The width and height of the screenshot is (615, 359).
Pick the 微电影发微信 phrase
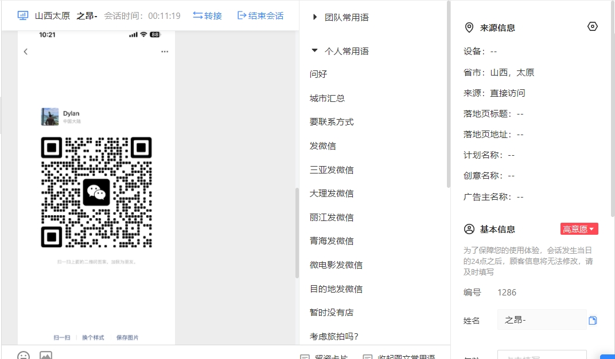pos(336,265)
